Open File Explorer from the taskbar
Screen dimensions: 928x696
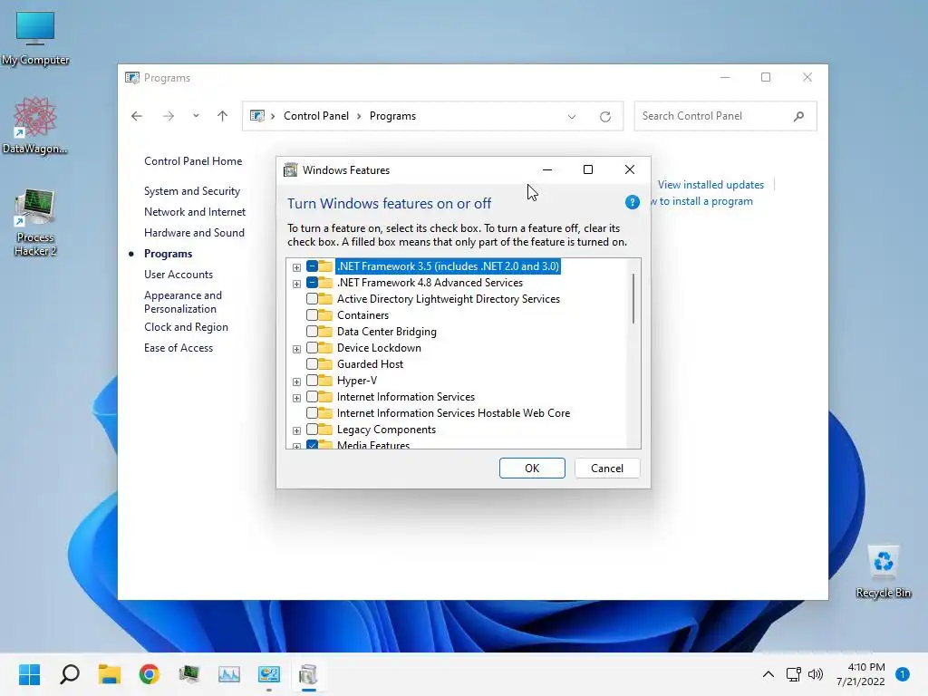coord(110,674)
